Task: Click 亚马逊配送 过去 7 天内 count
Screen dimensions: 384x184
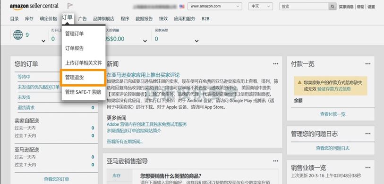Action: (93, 165)
